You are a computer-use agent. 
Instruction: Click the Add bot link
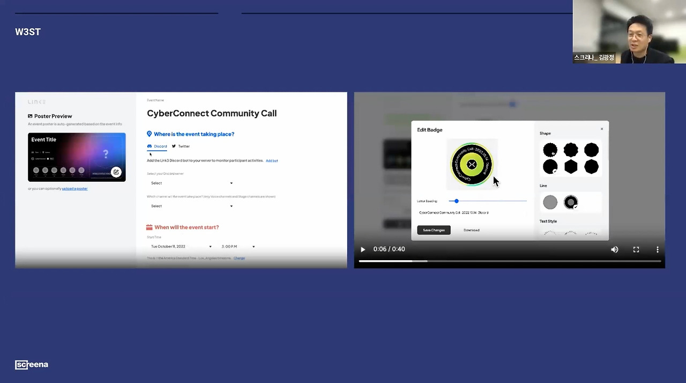(272, 161)
